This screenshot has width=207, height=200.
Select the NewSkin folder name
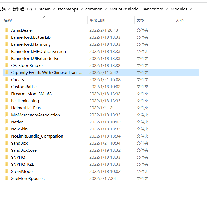coord(19,129)
